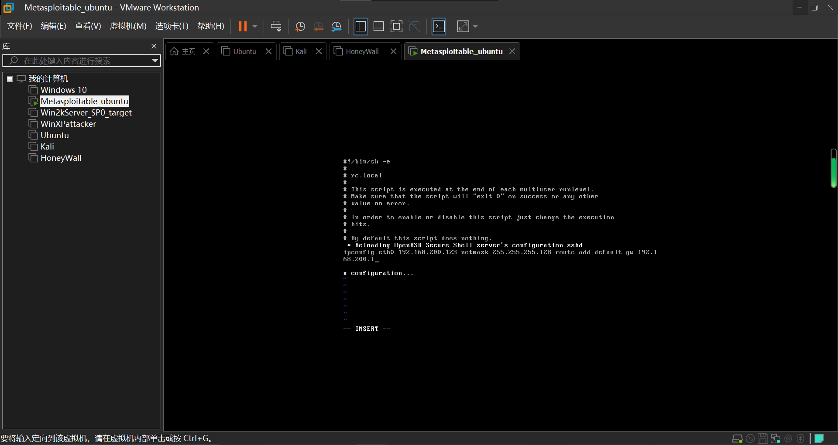Open the 选项卡(T) menu

pyautogui.click(x=172, y=26)
